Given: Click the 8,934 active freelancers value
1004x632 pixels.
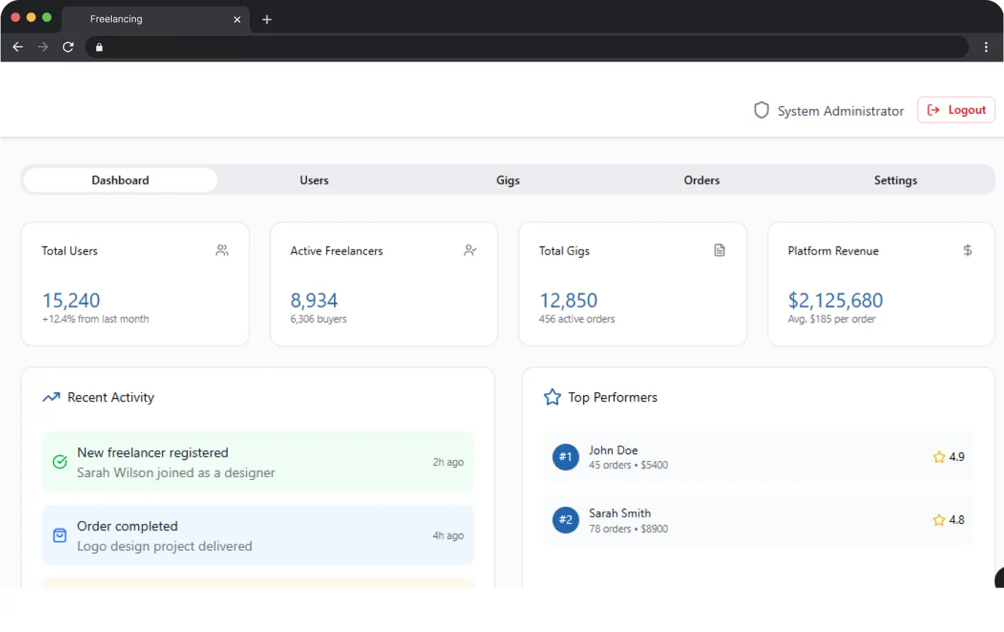Looking at the screenshot, I should [x=314, y=300].
